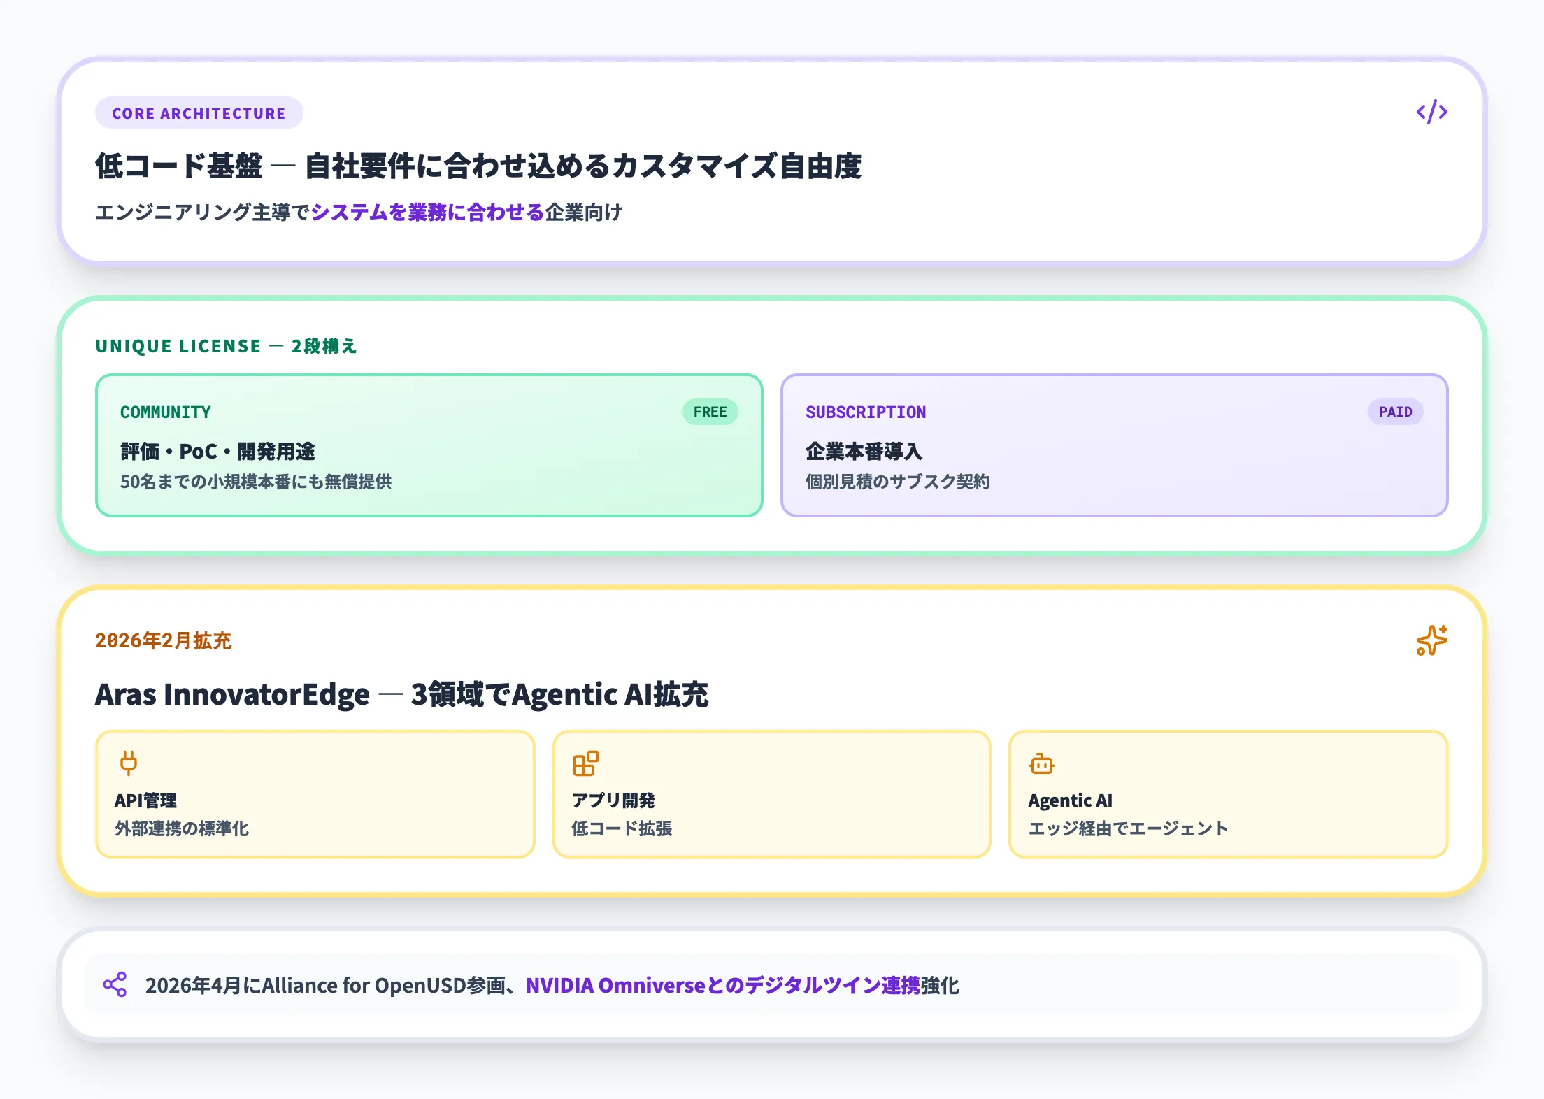1544x1099 pixels.
Task: Select the Agentic AI card title
Action: coord(1070,800)
